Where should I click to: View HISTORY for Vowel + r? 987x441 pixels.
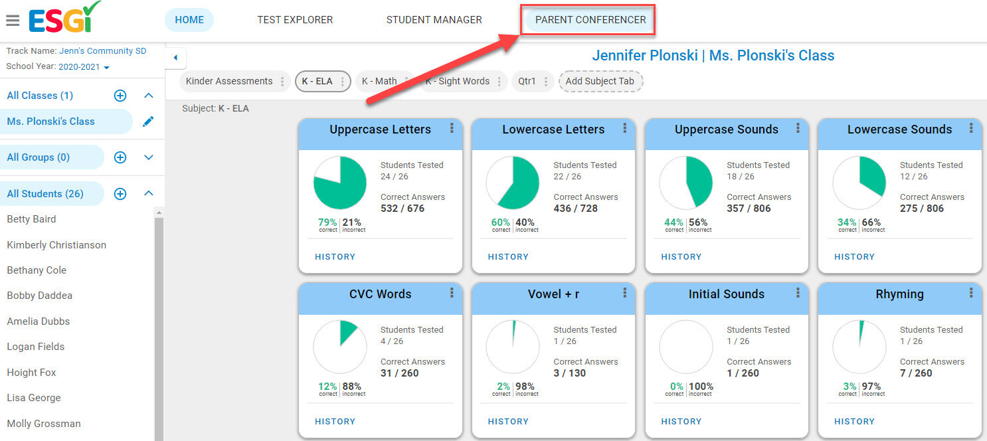tap(508, 422)
